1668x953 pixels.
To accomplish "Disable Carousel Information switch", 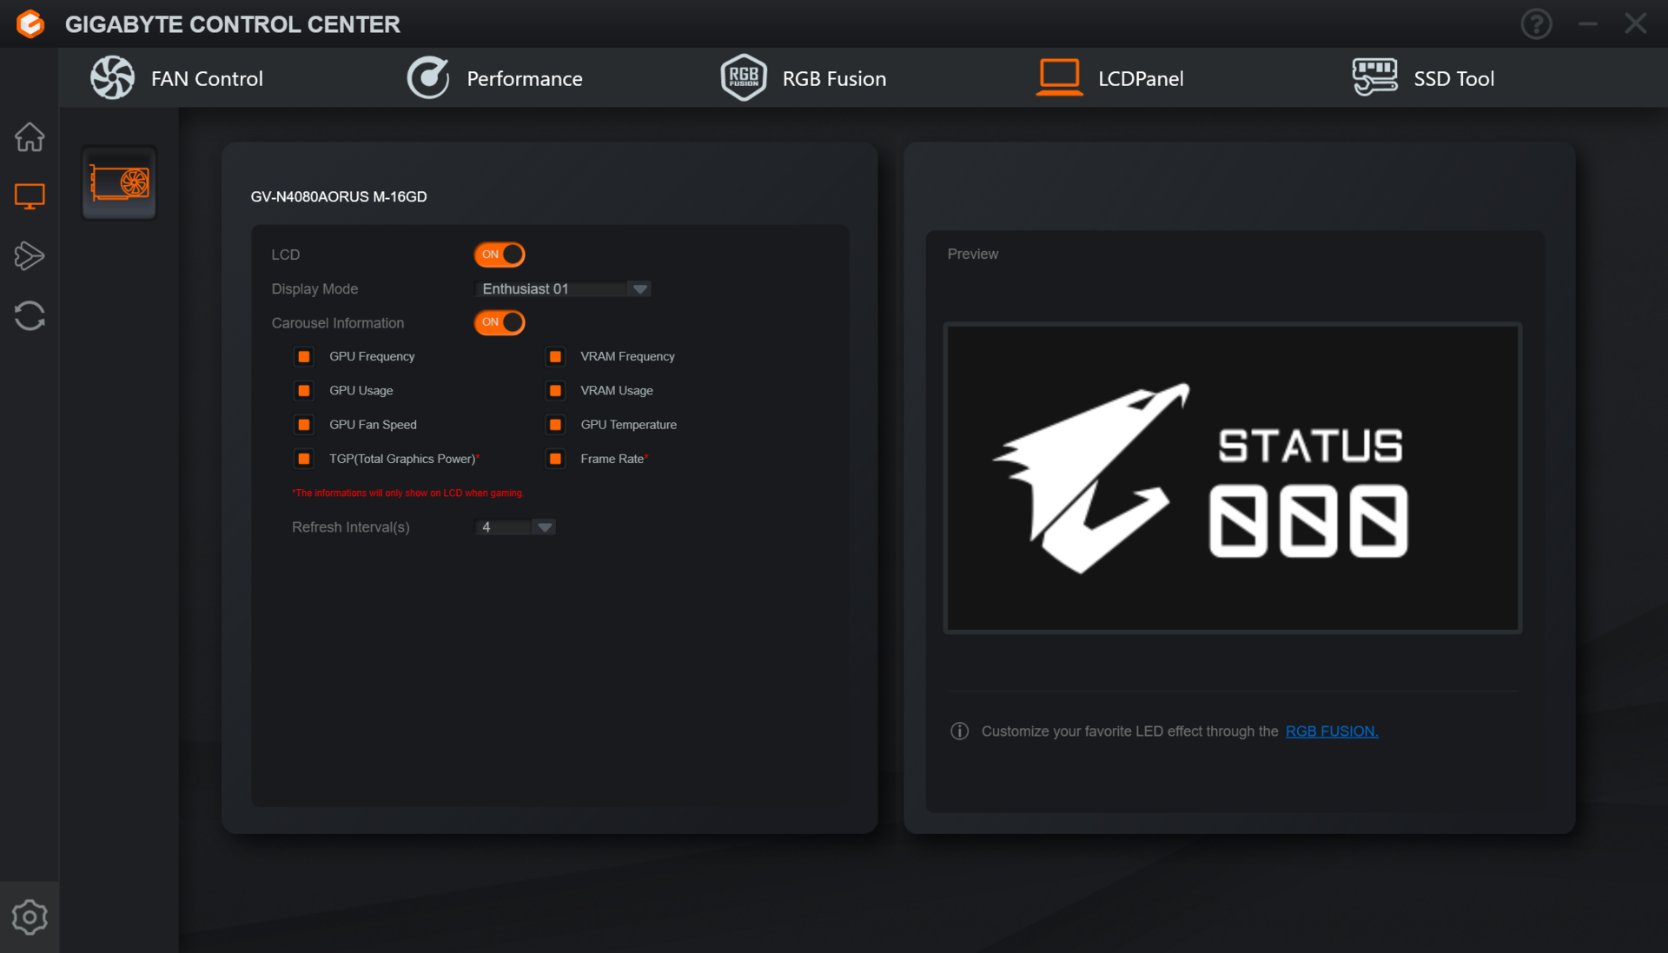I will tap(500, 322).
